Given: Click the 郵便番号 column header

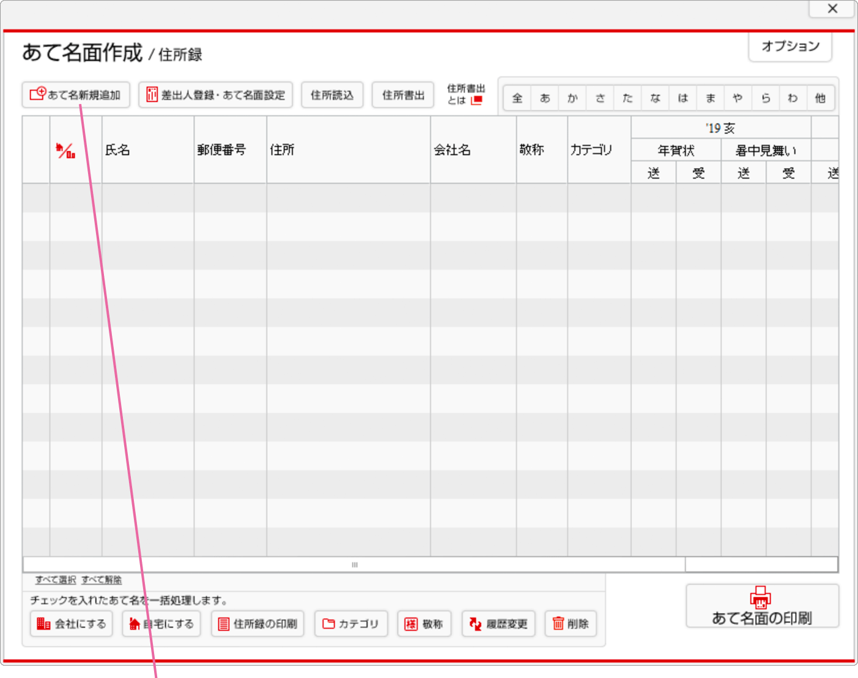Looking at the screenshot, I should pos(231,150).
